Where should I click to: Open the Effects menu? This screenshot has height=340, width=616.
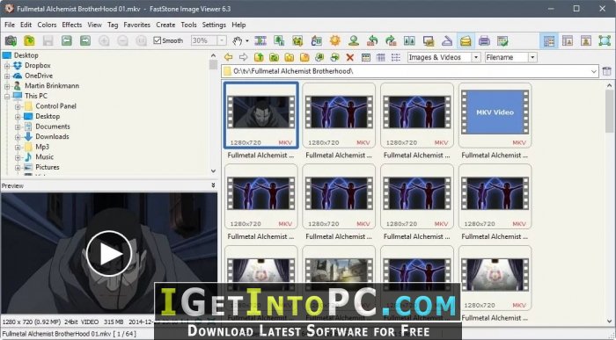coord(72,25)
